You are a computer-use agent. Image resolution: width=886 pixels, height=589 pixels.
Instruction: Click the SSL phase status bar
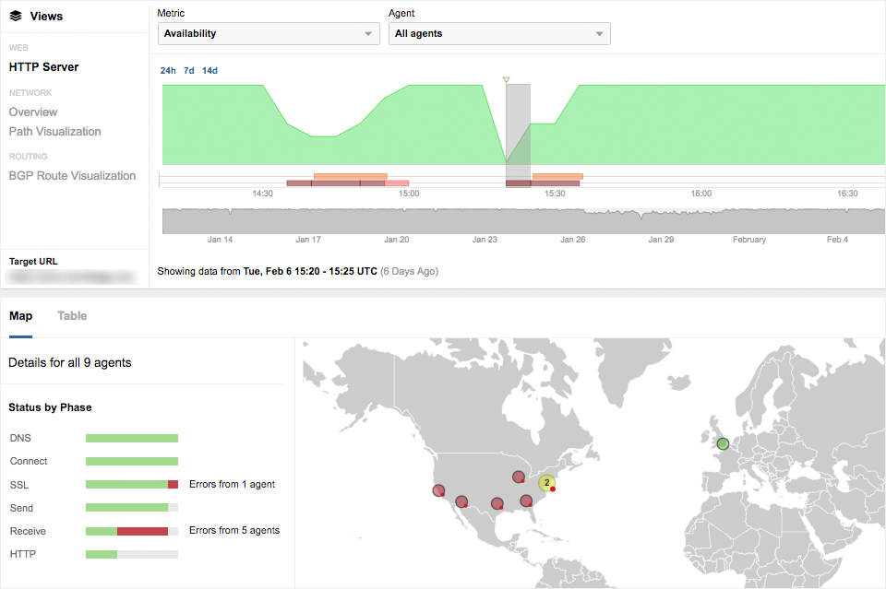pyautogui.click(x=131, y=485)
